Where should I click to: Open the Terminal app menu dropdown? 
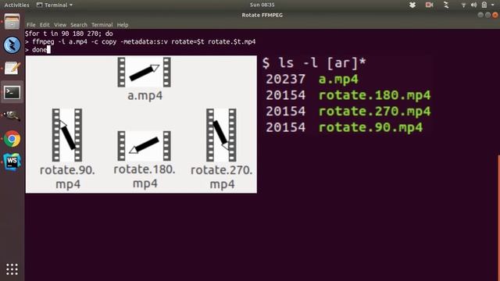coord(55,5)
